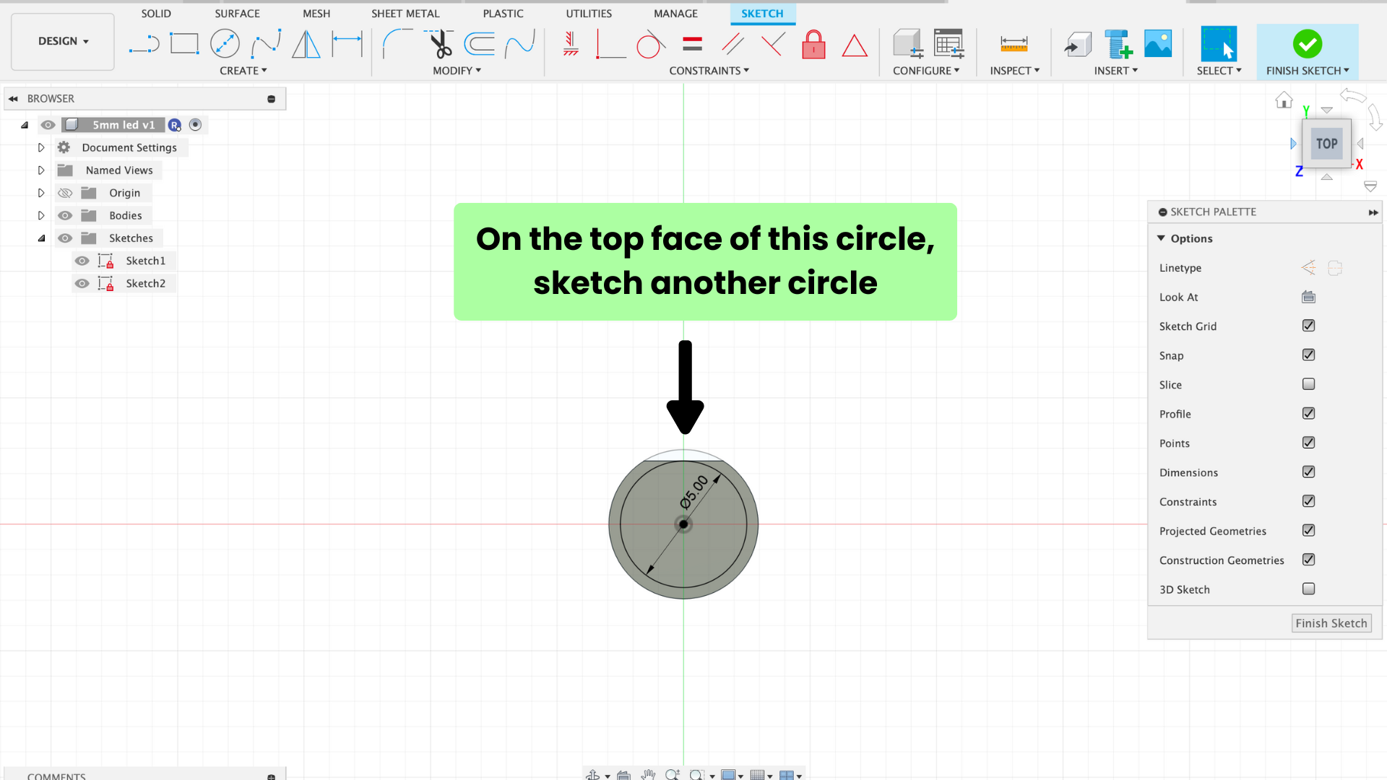1387x780 pixels.
Task: Toggle the Sketch Grid checkbox
Action: (1308, 326)
